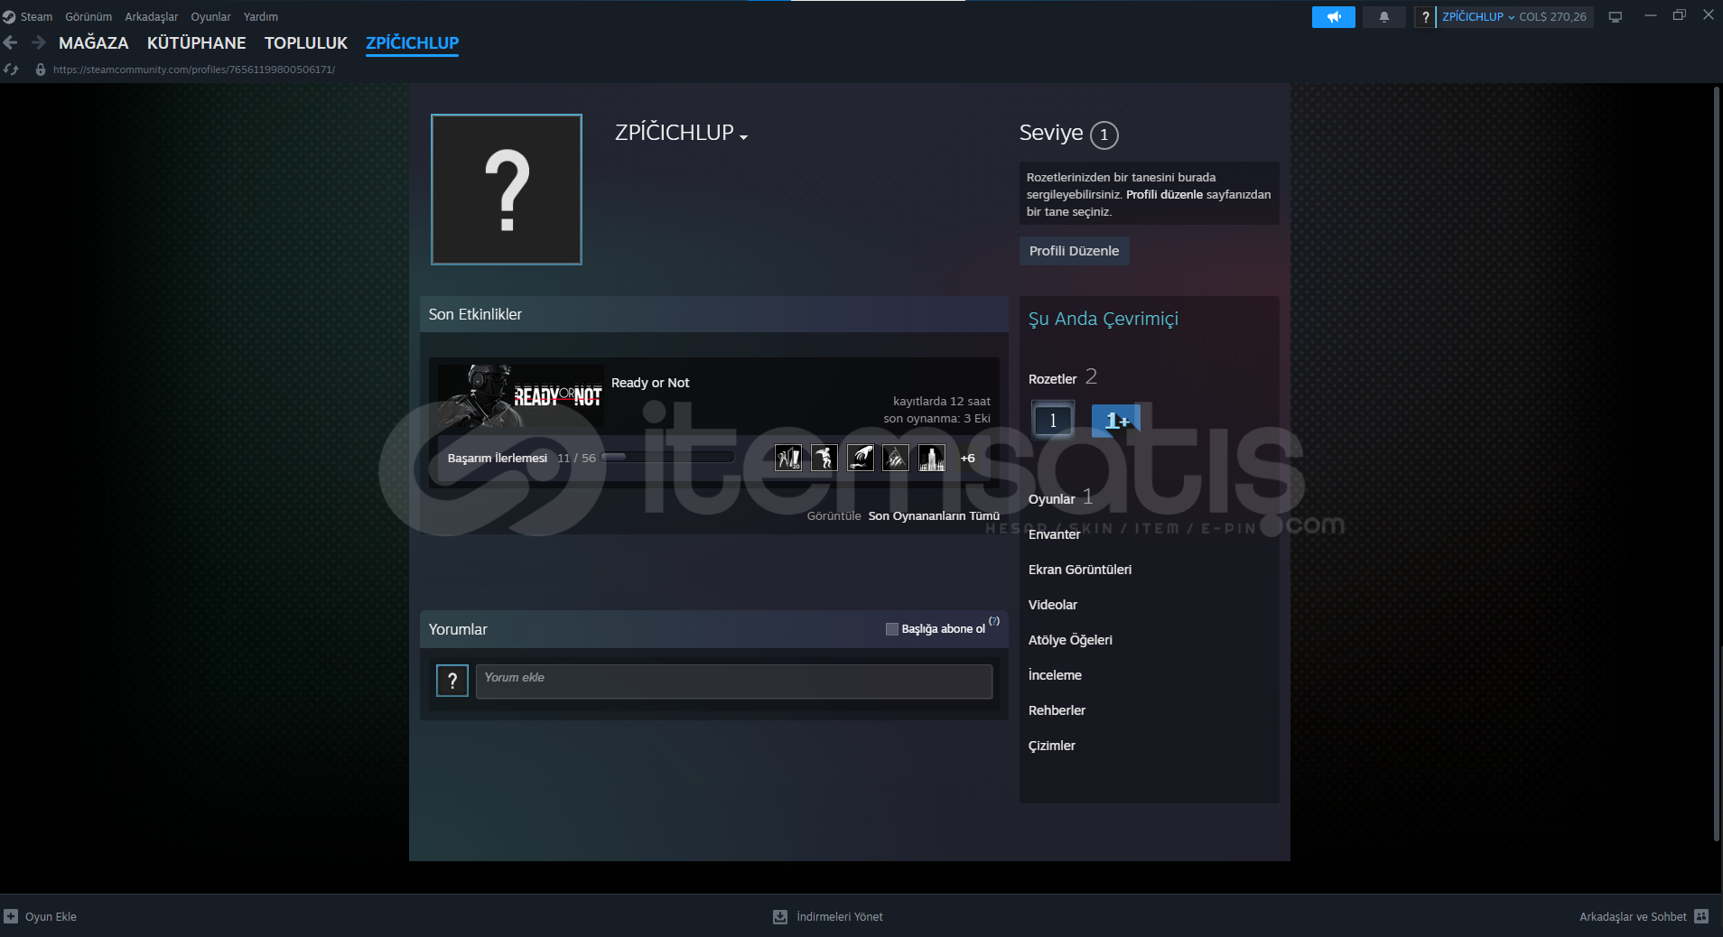Open the Görünüm menu
This screenshot has height=937, width=1723.
(x=88, y=17)
